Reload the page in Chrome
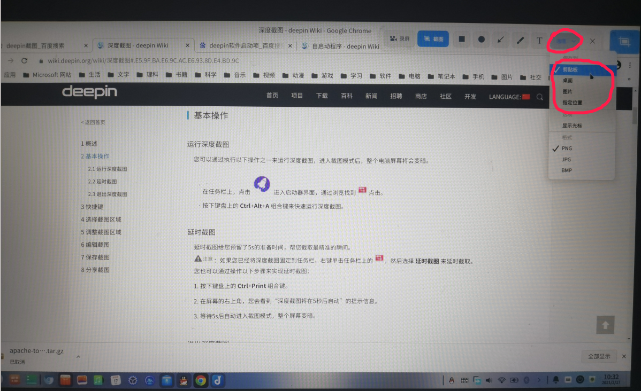Viewport: 641px width, 391px height. coord(24,60)
